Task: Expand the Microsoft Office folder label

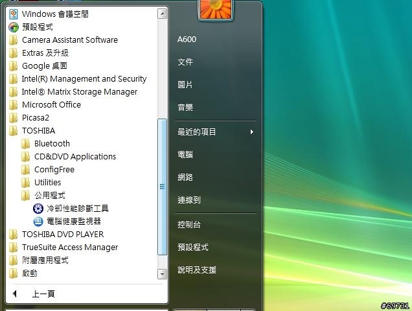Action: [52, 104]
